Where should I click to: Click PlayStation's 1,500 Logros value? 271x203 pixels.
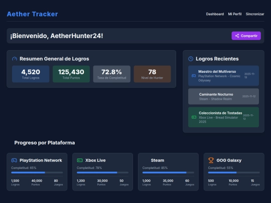click(x=15, y=181)
